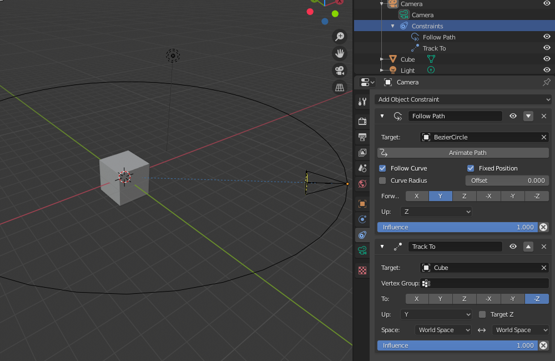Remove the Track To constraint with X
The width and height of the screenshot is (555, 361).
(x=544, y=247)
